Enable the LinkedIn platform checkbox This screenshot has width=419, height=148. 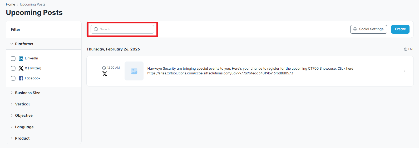click(13, 58)
